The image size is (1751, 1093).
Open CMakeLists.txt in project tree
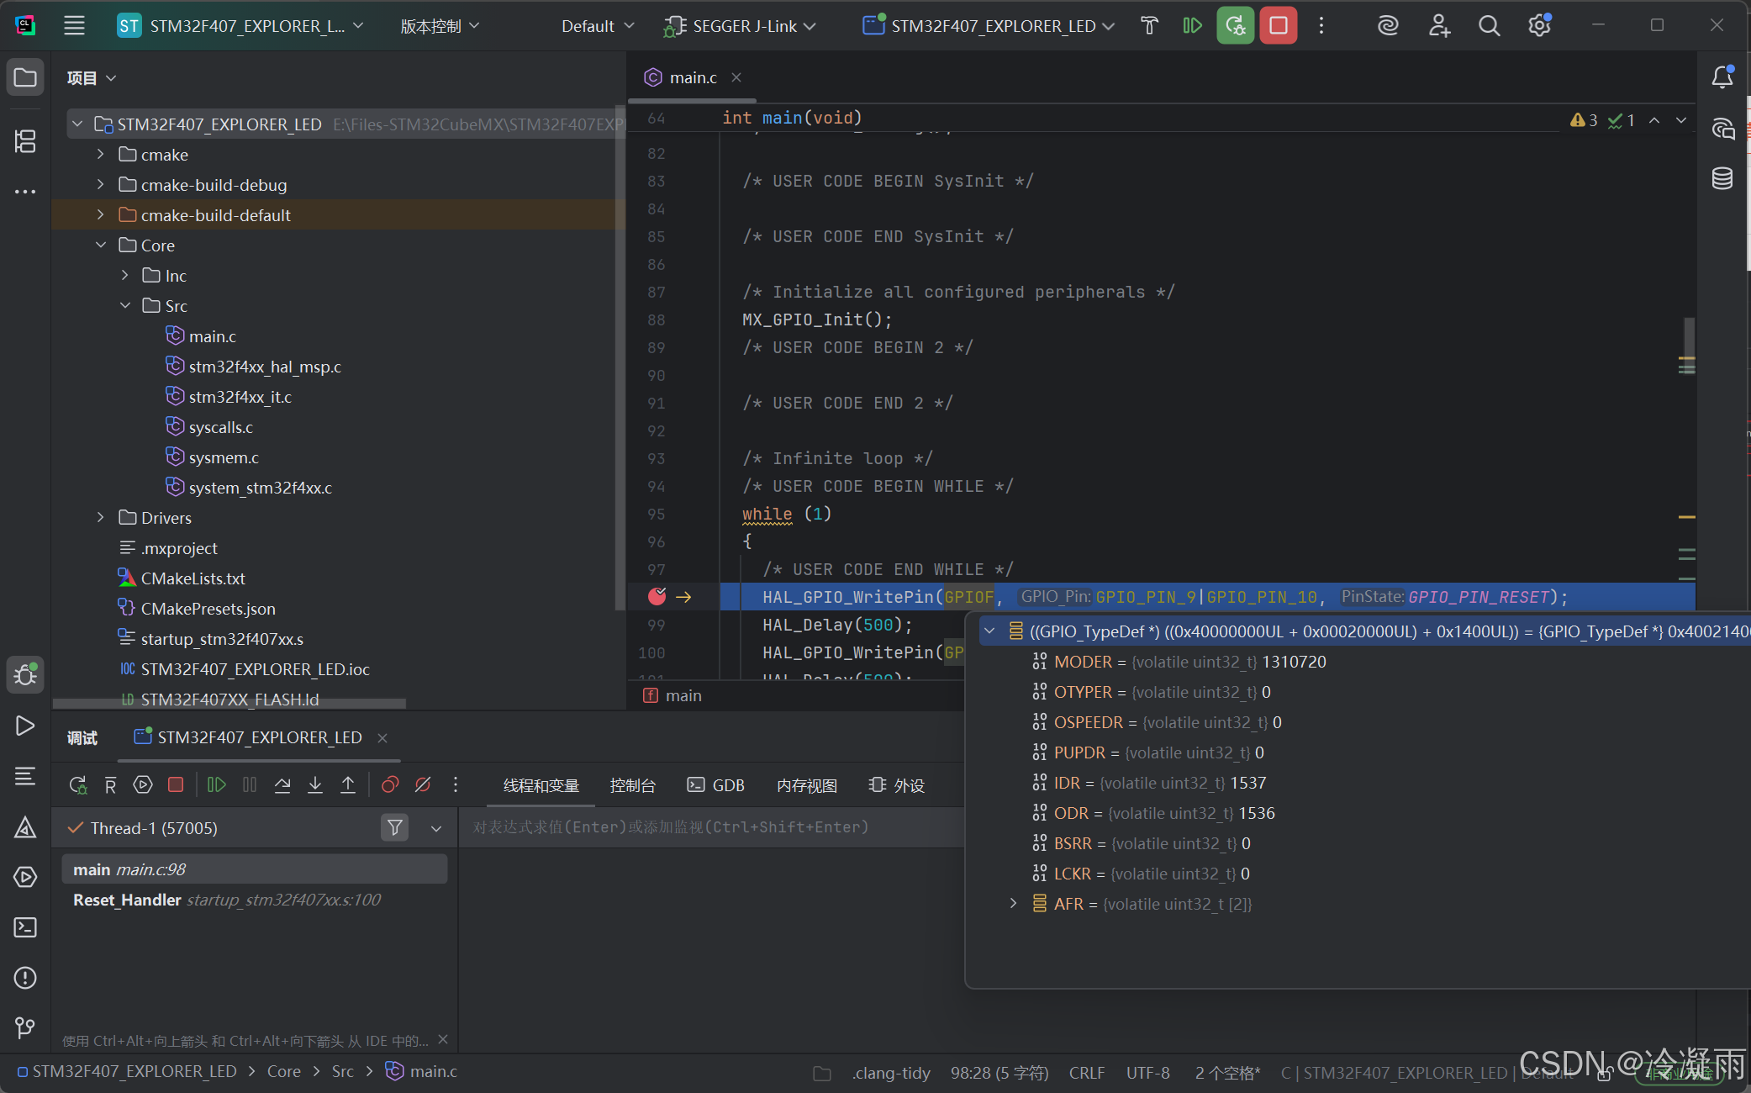click(193, 578)
